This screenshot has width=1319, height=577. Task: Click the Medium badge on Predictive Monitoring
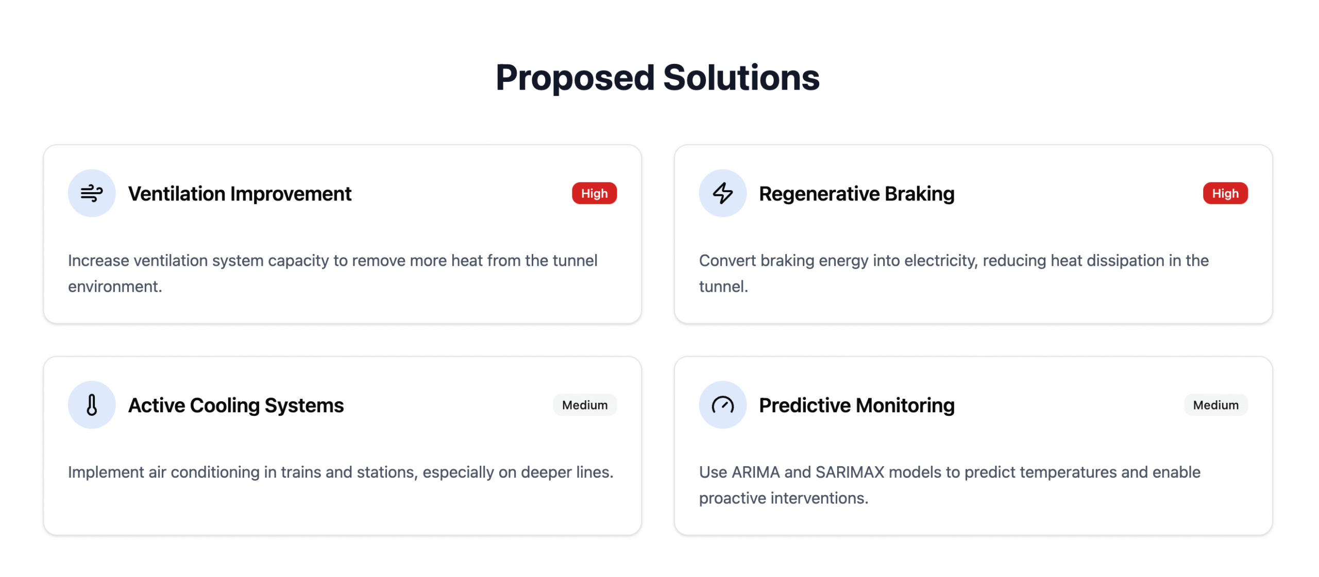point(1215,405)
